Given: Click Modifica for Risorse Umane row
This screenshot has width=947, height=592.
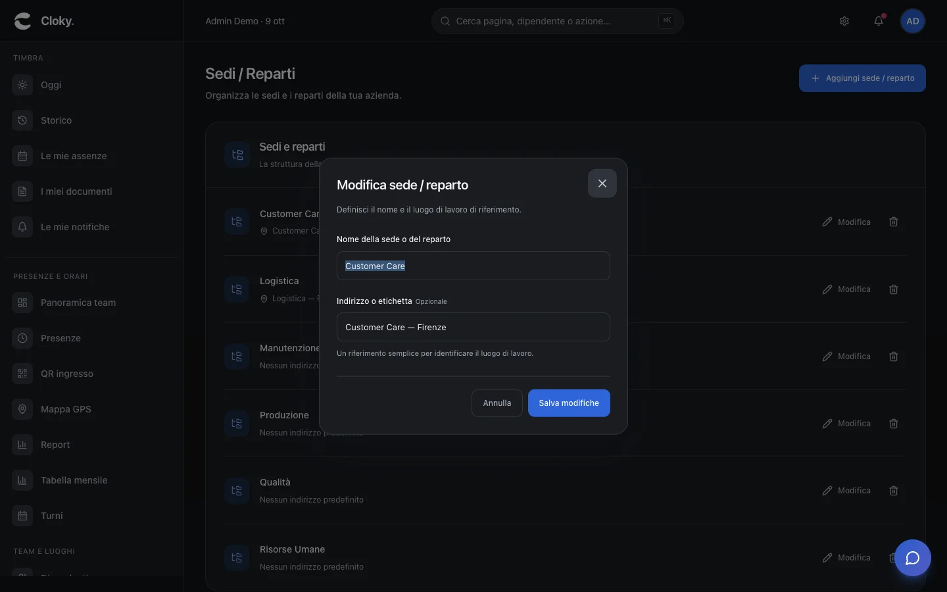Looking at the screenshot, I should coord(846,558).
